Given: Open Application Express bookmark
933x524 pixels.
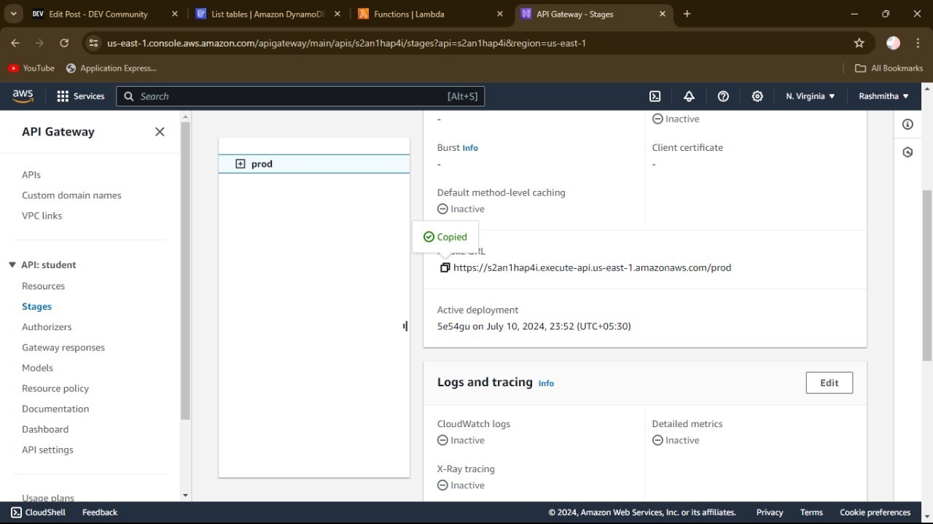Looking at the screenshot, I should 112,68.
